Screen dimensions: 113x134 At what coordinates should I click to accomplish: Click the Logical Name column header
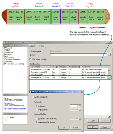40,67
